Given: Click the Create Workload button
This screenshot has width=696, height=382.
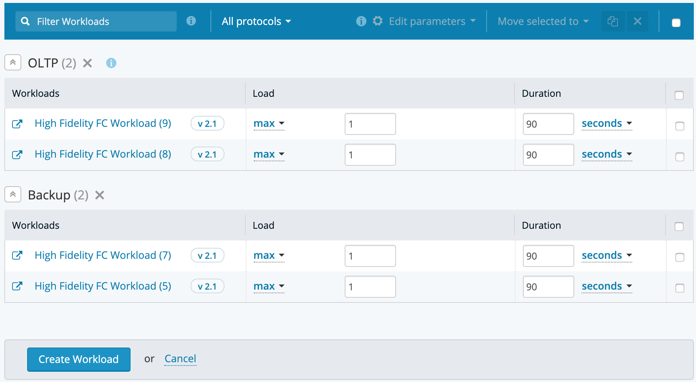Looking at the screenshot, I should 79,359.
